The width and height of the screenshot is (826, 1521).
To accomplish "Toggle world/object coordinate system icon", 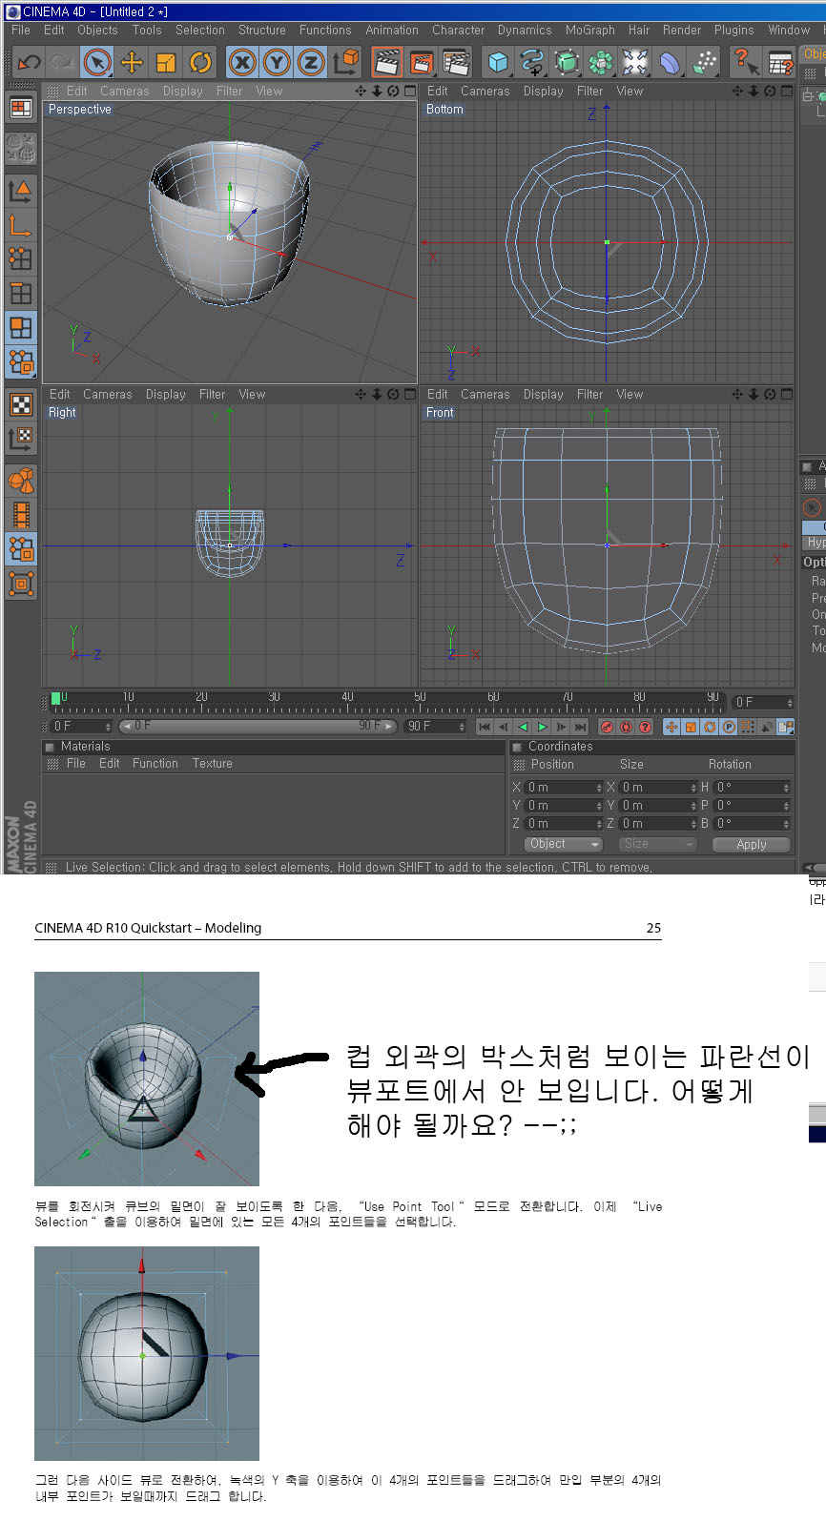I will 347,62.
